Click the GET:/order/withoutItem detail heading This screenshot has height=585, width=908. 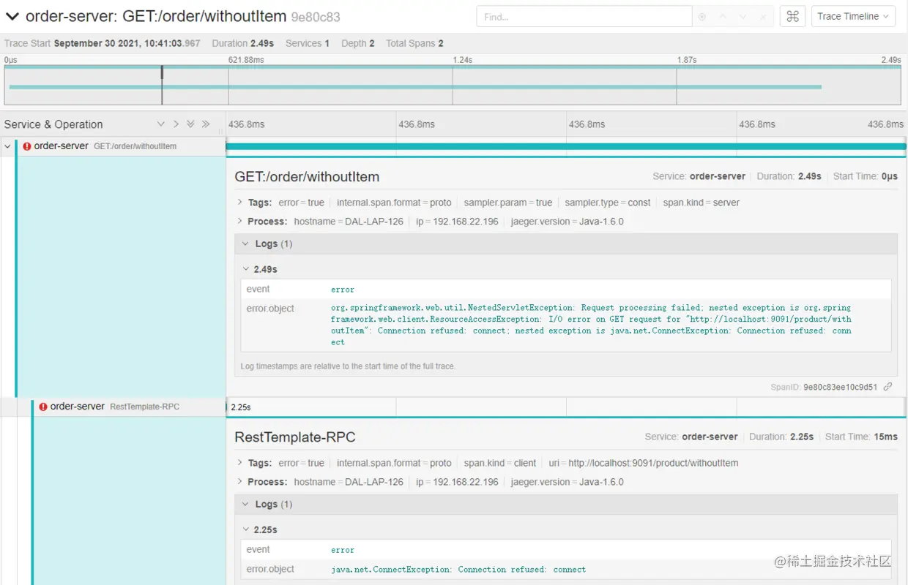click(307, 177)
